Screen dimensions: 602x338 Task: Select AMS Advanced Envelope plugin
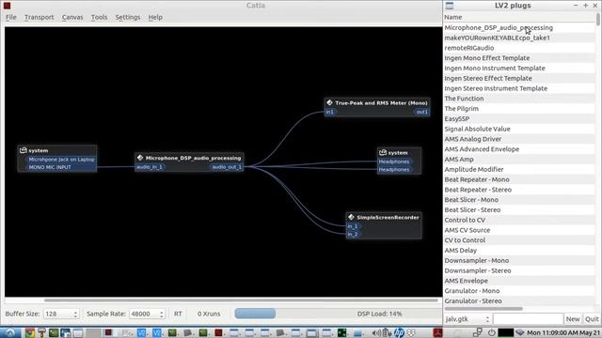[x=519, y=149]
